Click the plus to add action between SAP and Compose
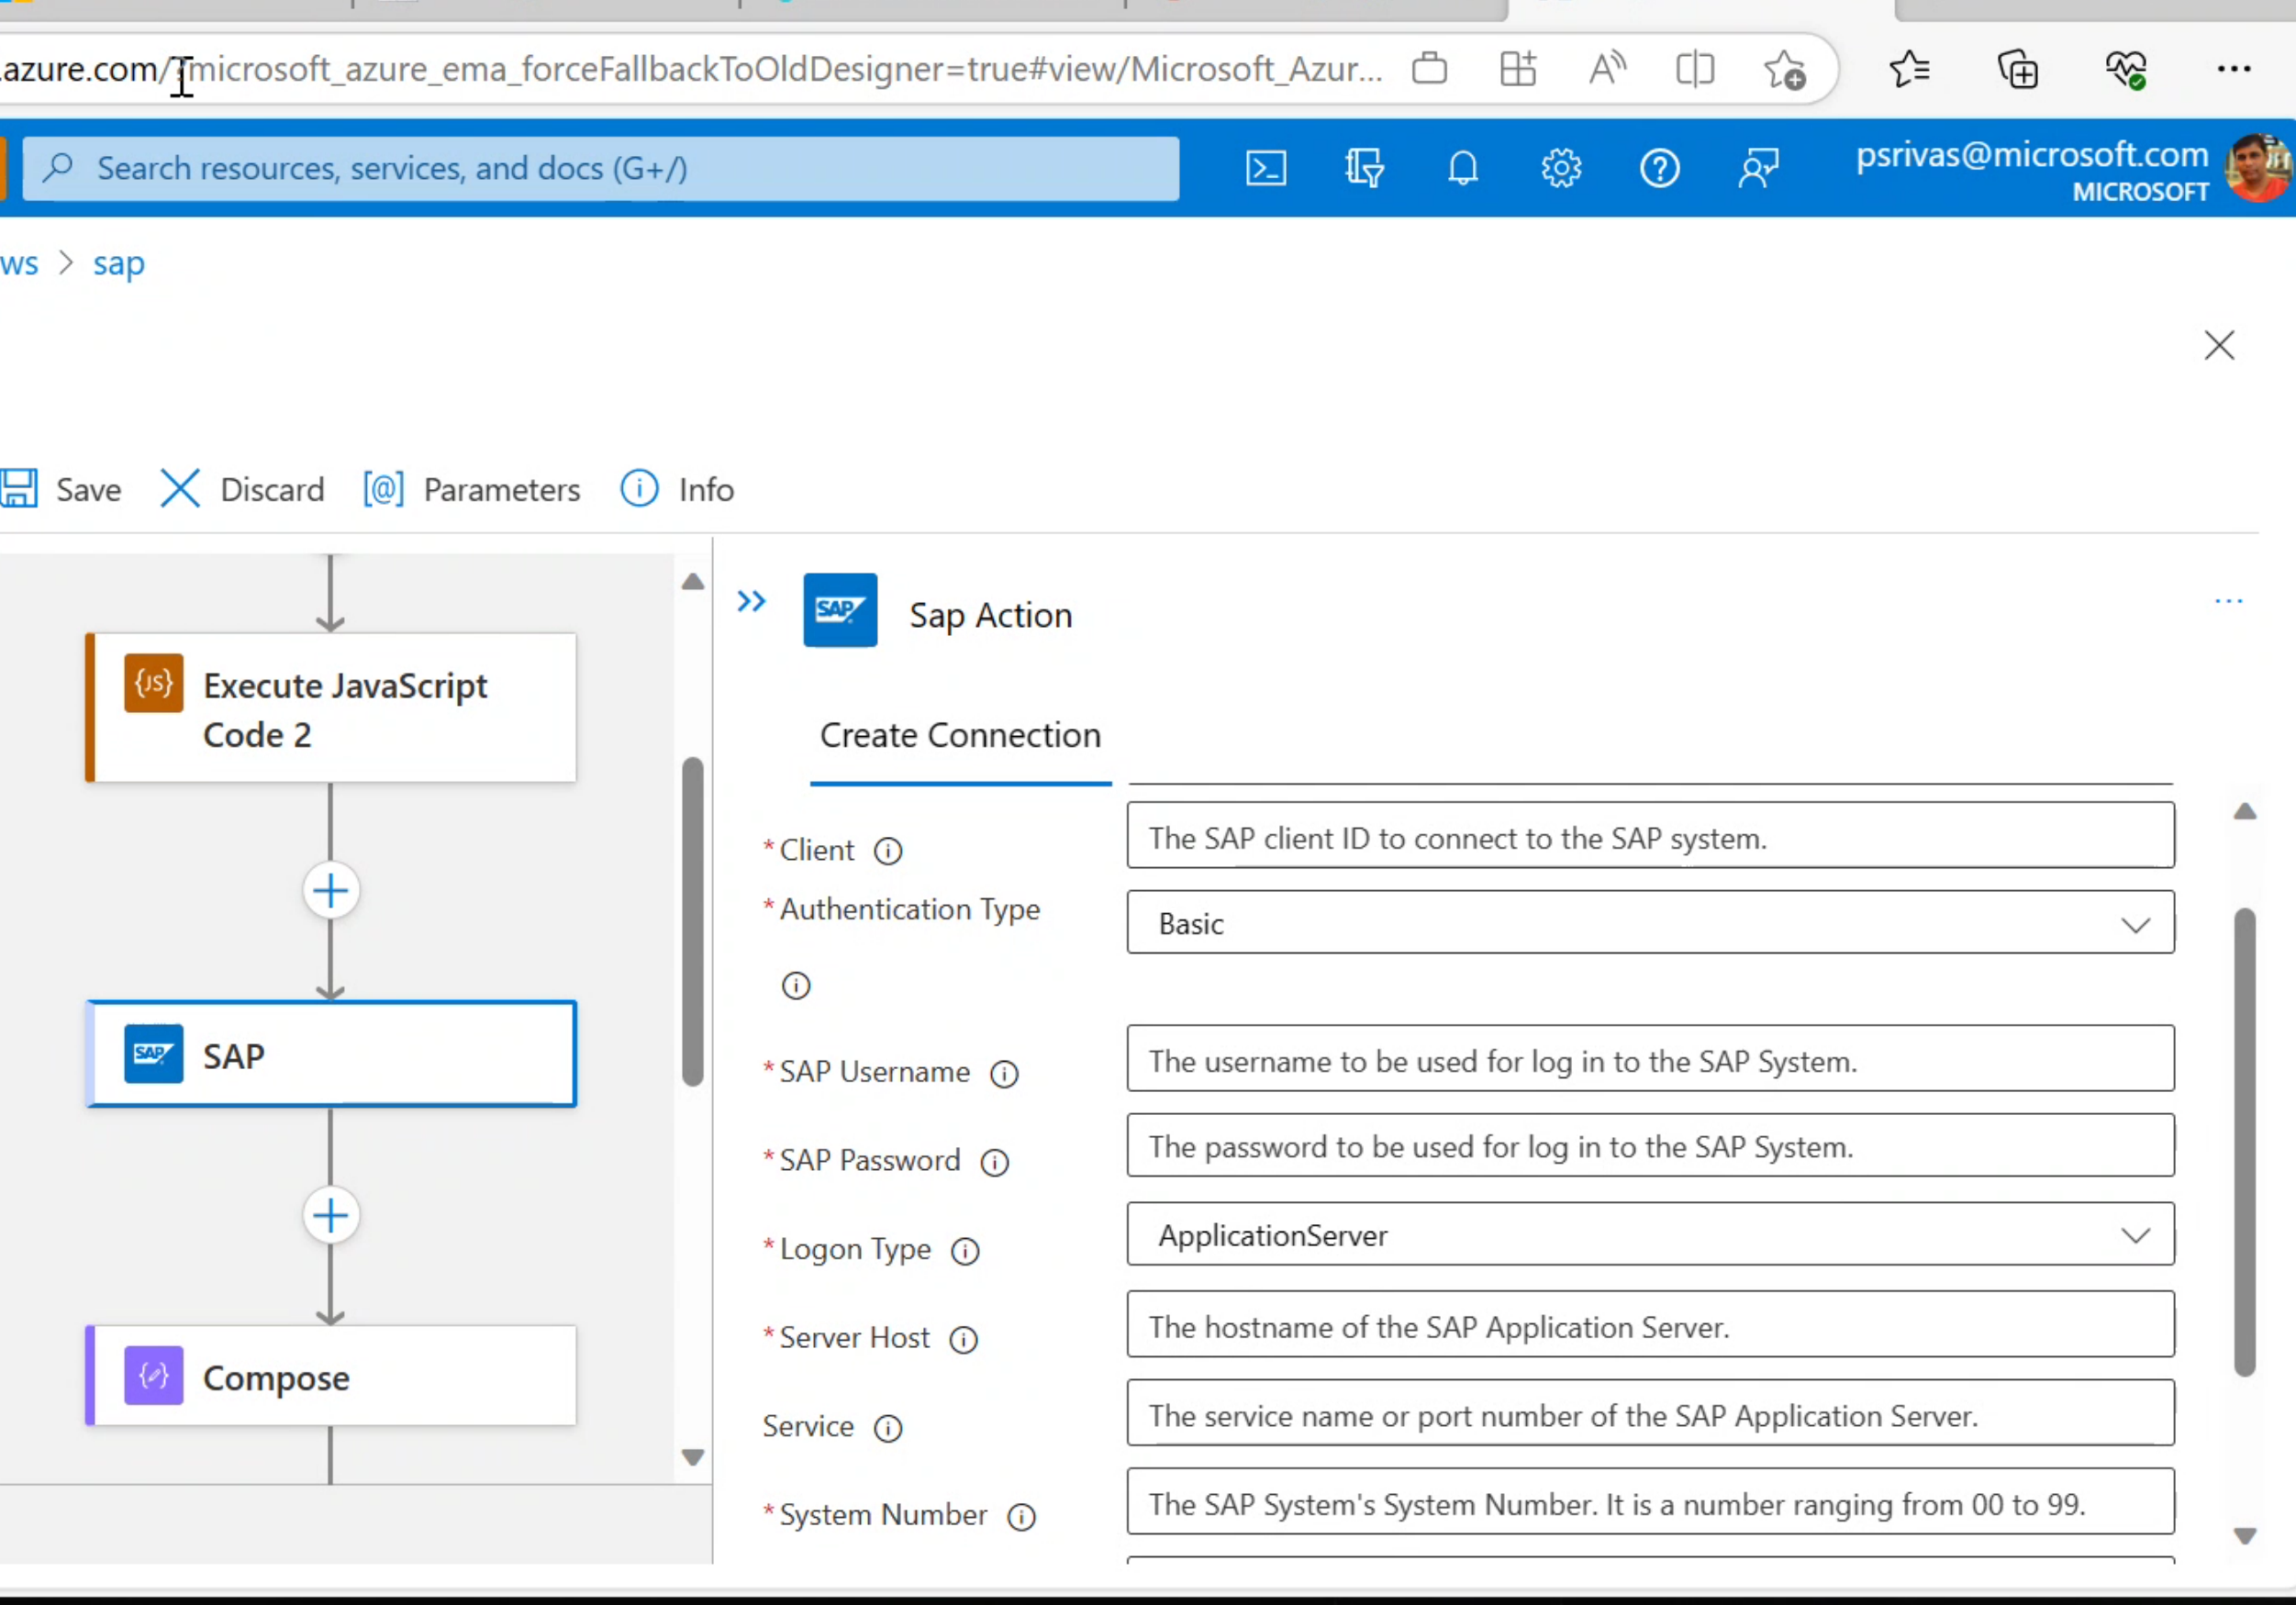Image resolution: width=2296 pixels, height=1605 pixels. (330, 1215)
